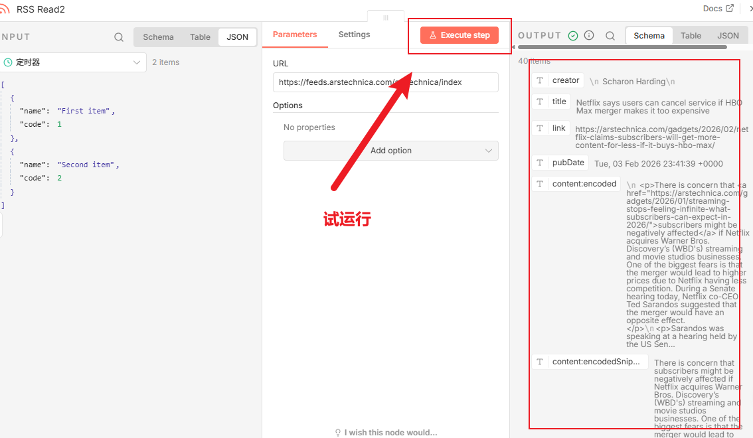Click the input panel search icon
Viewport: 753px width, 438px height.
(119, 37)
